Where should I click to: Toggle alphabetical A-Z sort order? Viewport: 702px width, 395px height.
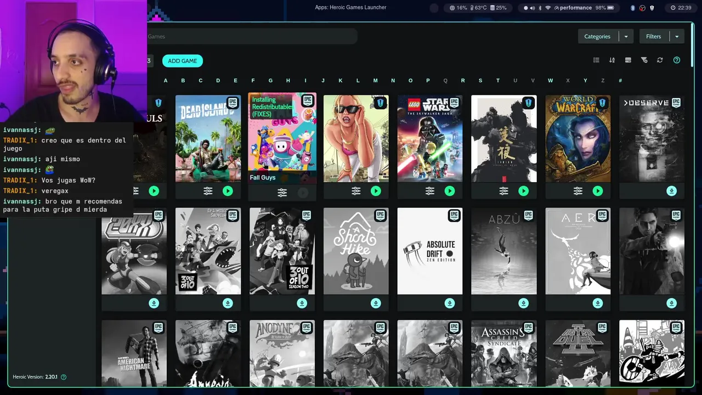pyautogui.click(x=612, y=60)
